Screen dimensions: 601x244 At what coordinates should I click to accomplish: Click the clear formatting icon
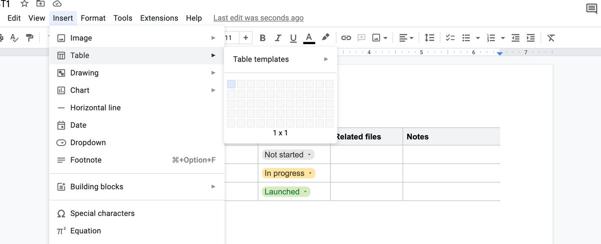(551, 38)
